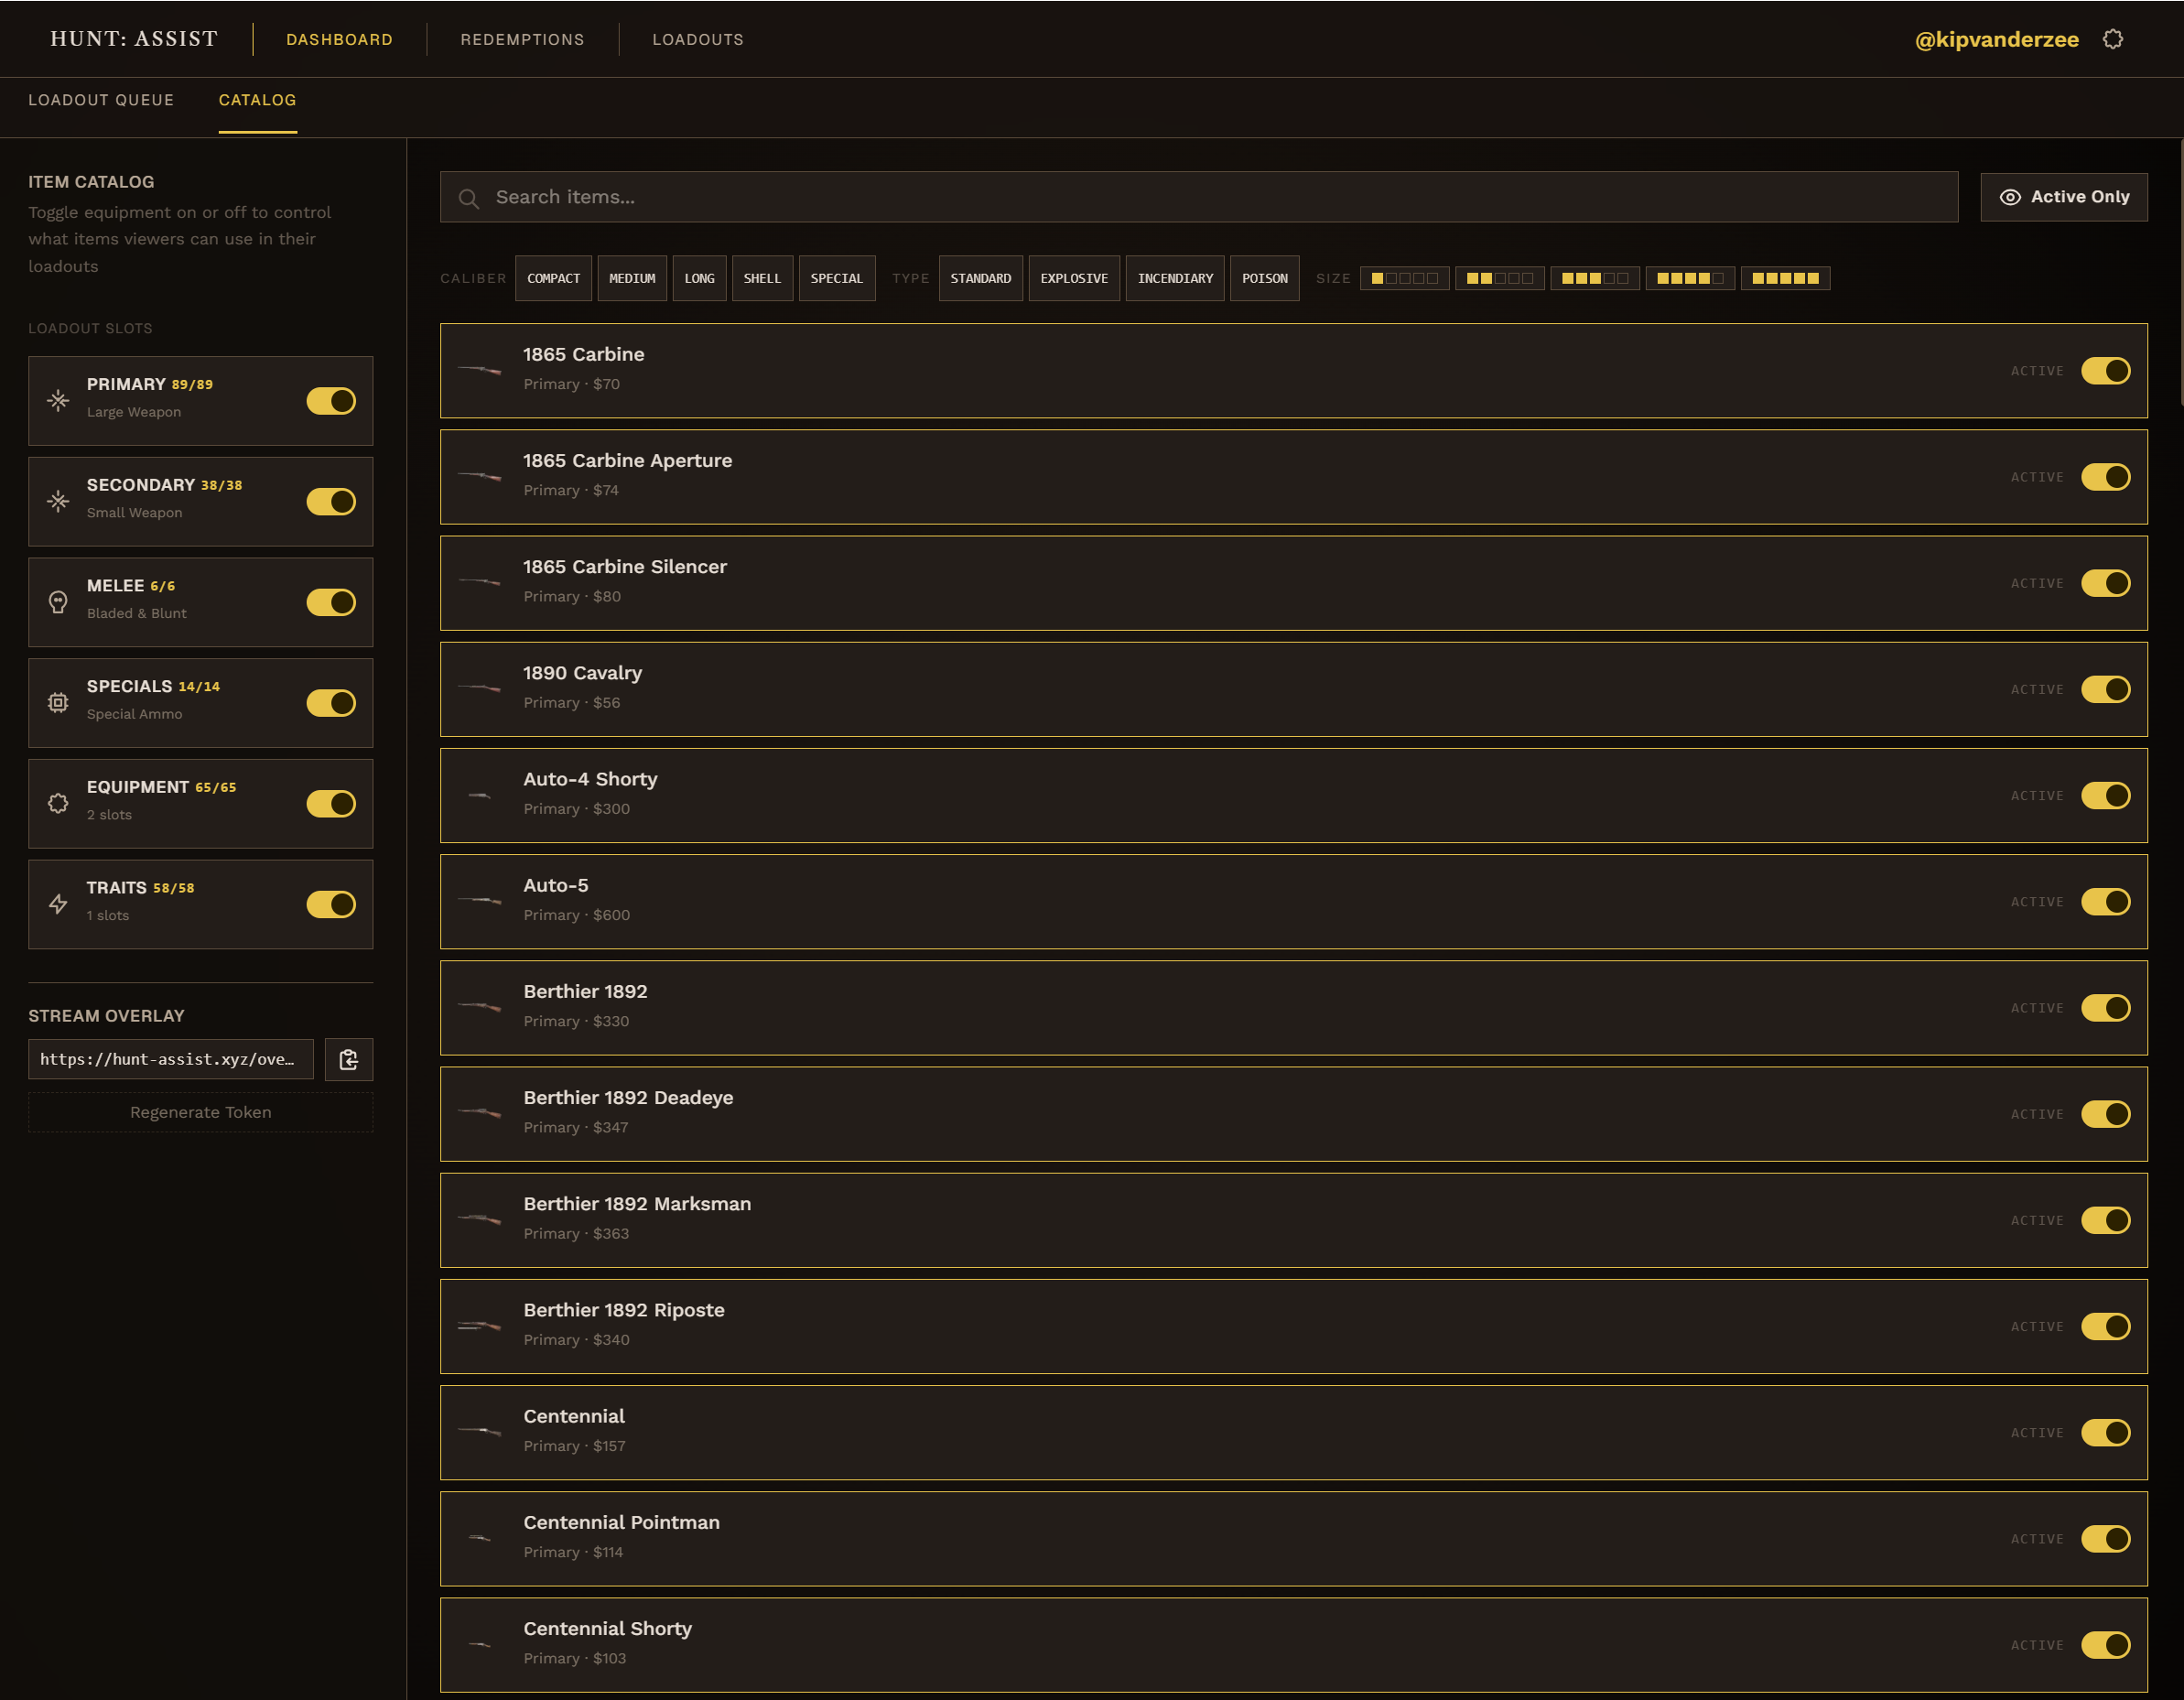Filter by size four slots
The image size is (2184, 1700).
click(1690, 278)
